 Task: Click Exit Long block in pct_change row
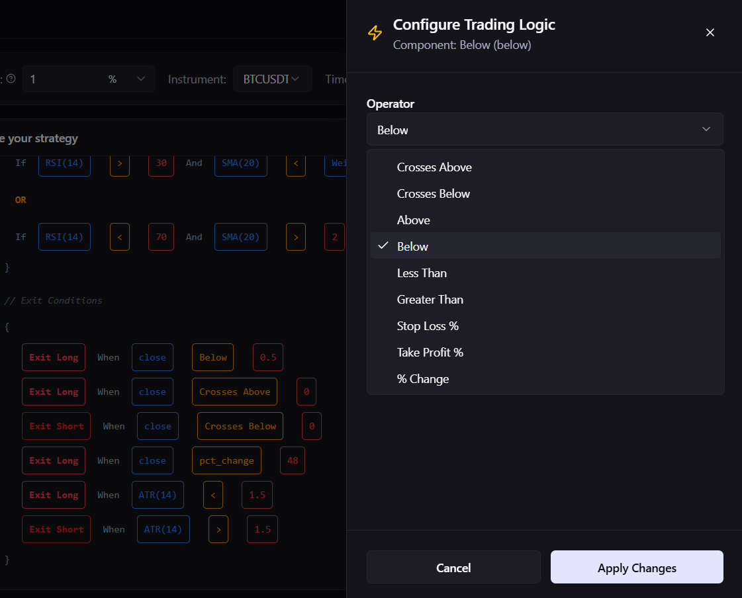54,460
